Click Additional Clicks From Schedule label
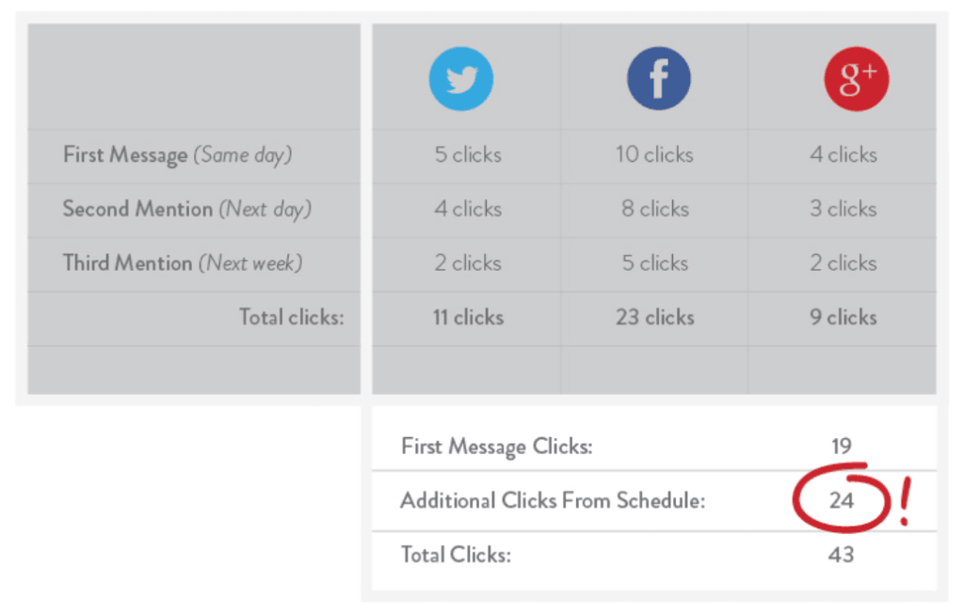 point(552,500)
